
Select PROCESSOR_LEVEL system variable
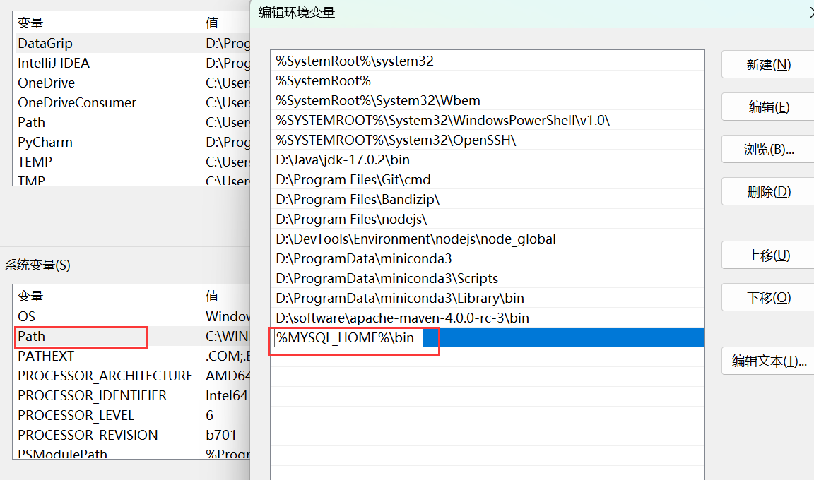[133, 415]
